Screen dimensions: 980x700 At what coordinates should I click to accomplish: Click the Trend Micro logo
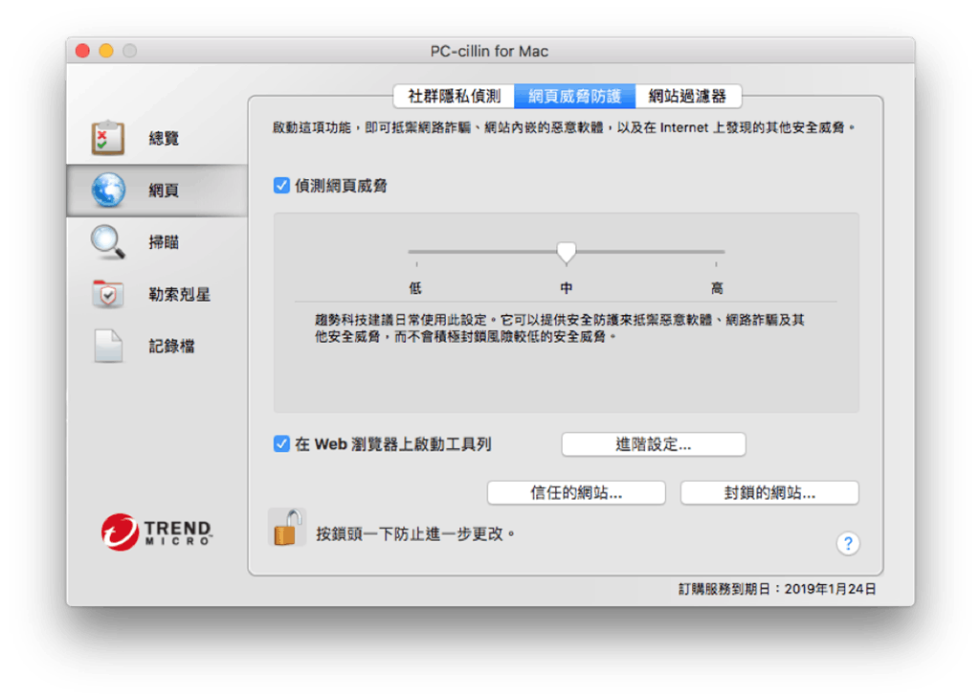coord(157,532)
